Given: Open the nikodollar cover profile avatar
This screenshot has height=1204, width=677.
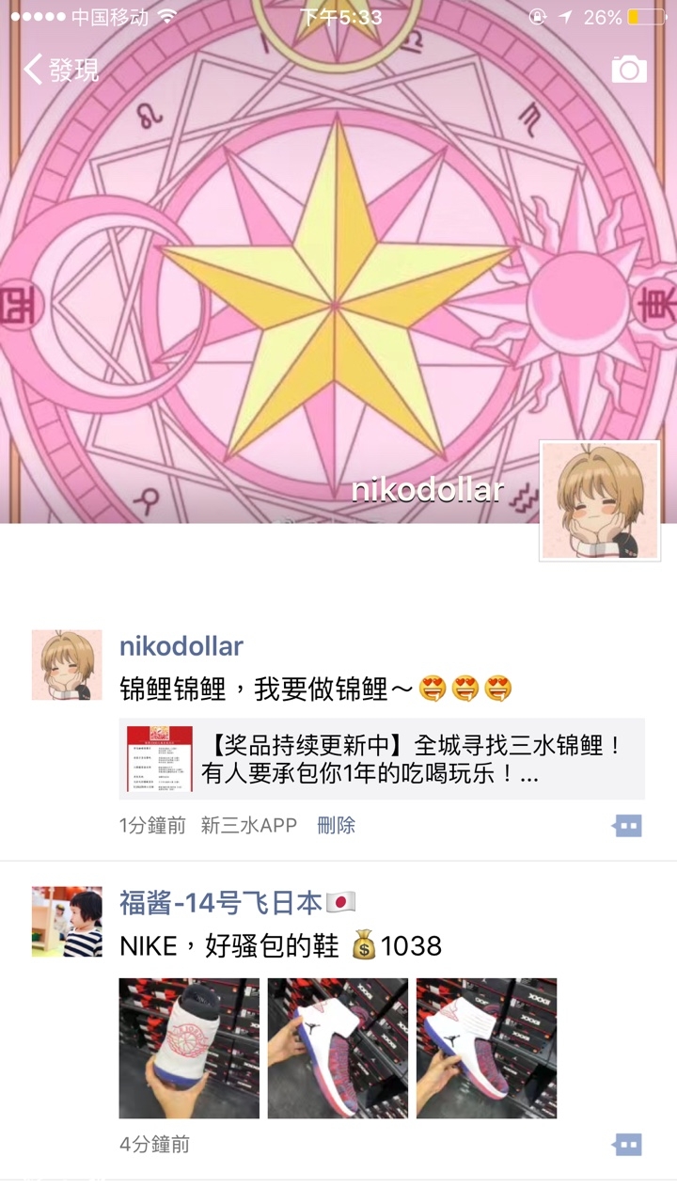Looking at the screenshot, I should coord(599,500).
